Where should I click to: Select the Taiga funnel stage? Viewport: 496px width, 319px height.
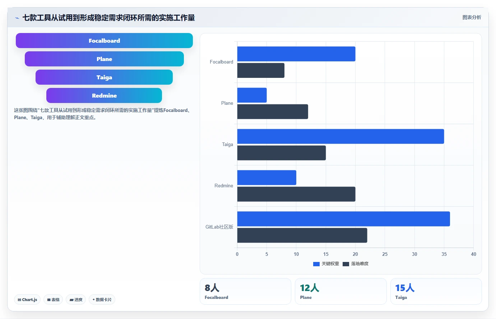(104, 77)
